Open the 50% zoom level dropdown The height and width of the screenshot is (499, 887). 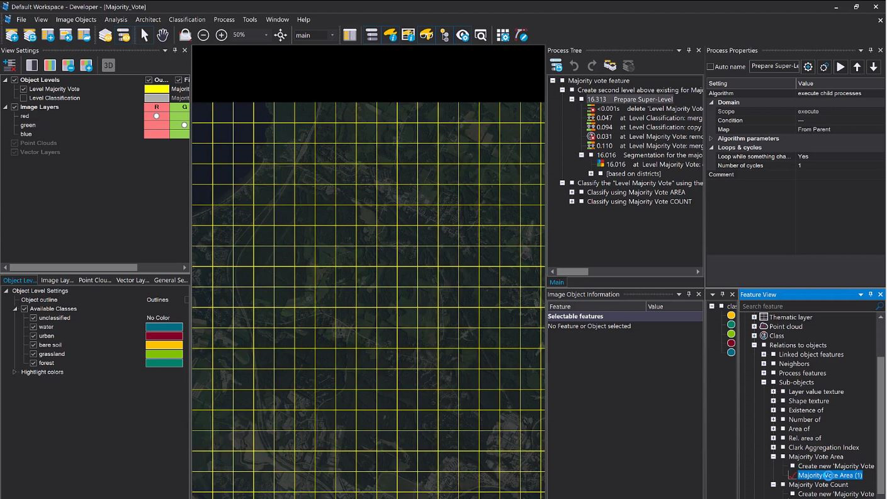coord(266,35)
